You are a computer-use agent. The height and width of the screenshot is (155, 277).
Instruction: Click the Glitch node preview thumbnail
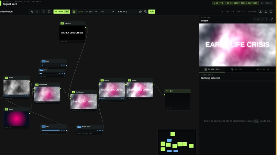pyautogui.click(x=112, y=90)
